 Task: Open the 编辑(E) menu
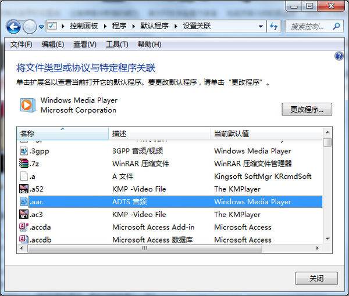[53, 45]
